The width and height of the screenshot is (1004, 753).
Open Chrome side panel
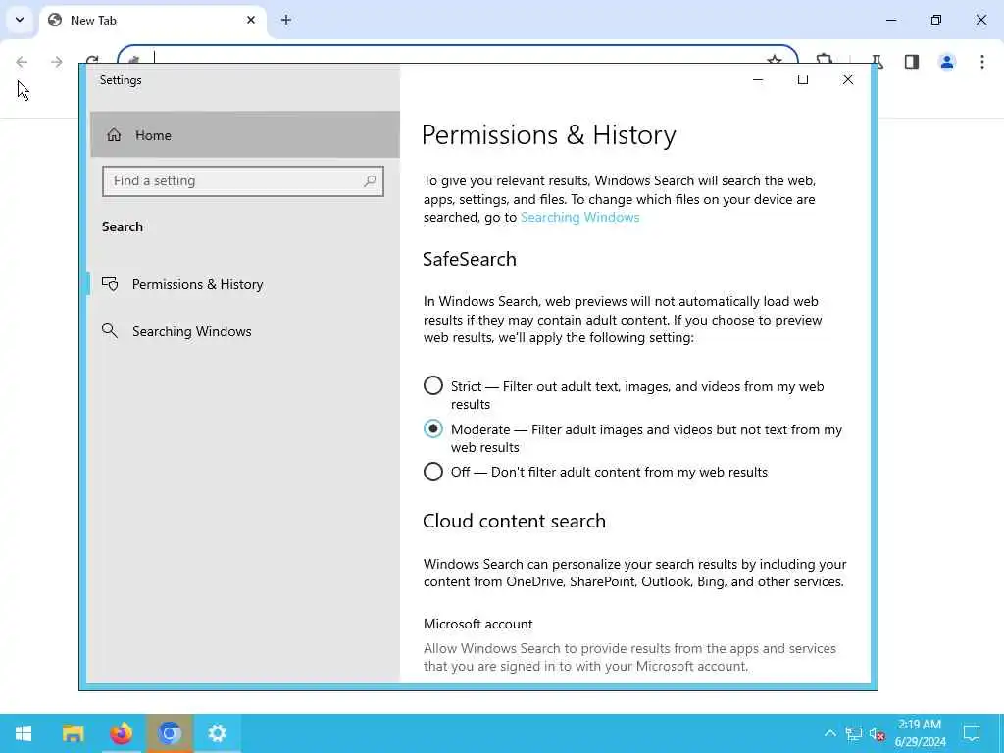point(912,62)
